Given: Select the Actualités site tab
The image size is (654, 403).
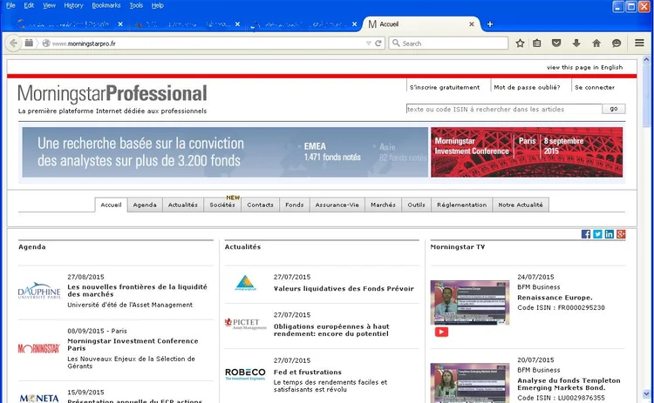Looking at the screenshot, I should coord(183,205).
